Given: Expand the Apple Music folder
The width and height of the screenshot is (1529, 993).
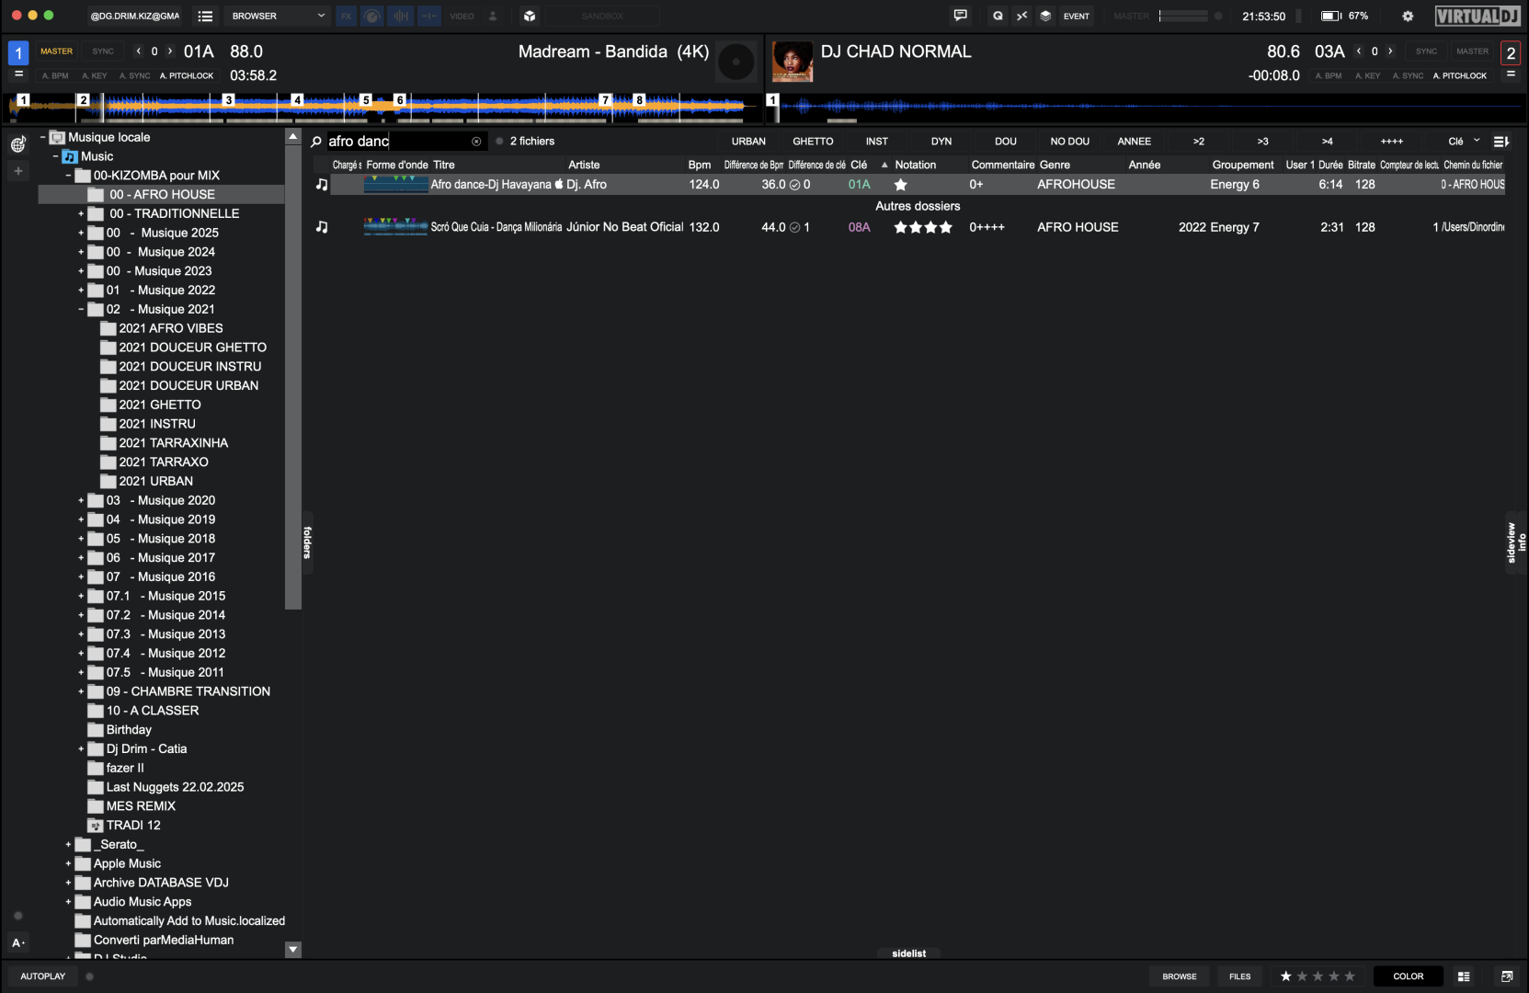Looking at the screenshot, I should (x=68, y=864).
